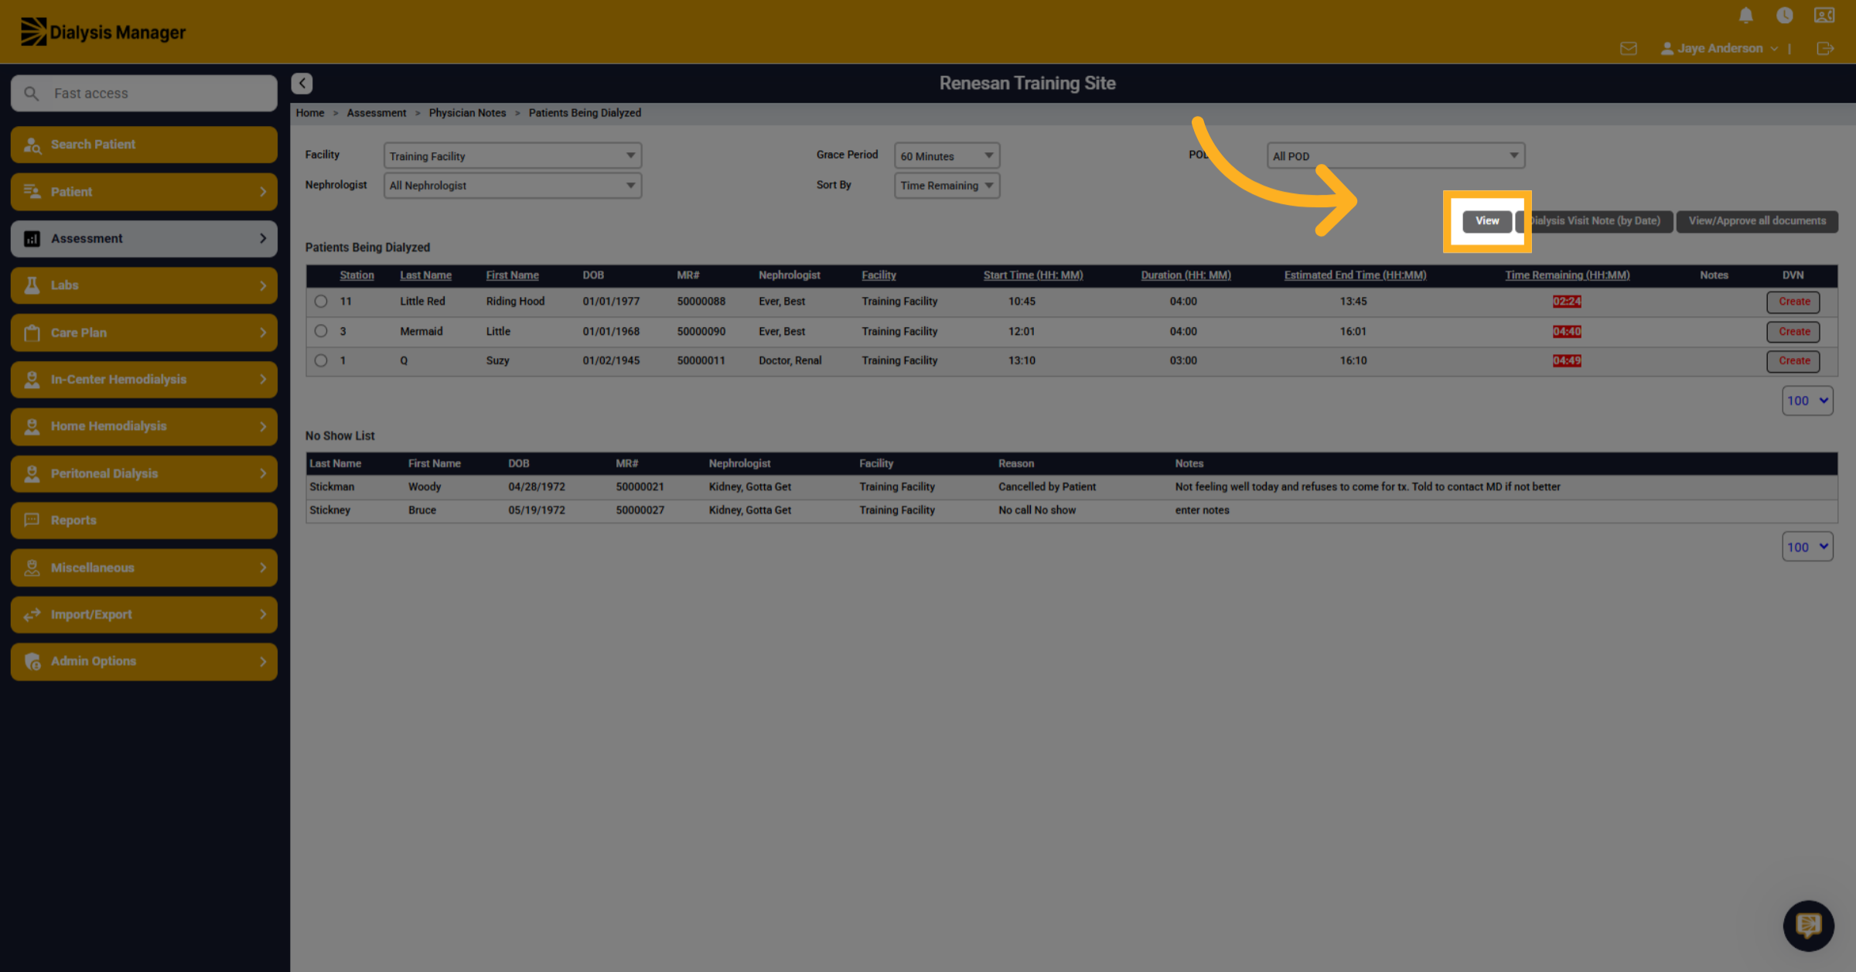Expand the Care Plan menu

(x=144, y=333)
